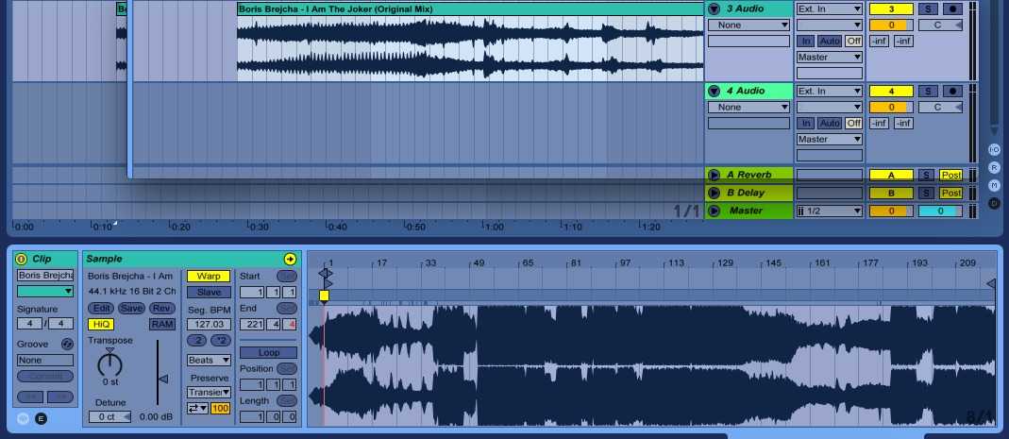Unfold the A Reverb return track
1009x439 pixels.
pos(714,175)
